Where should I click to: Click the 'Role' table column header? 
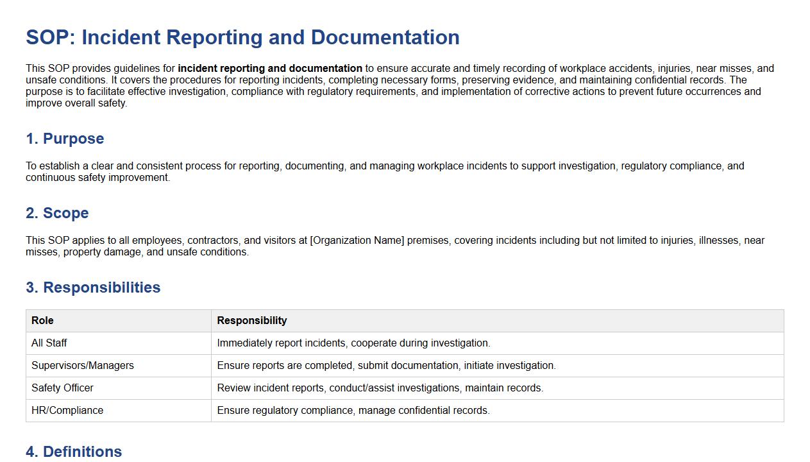click(x=42, y=321)
